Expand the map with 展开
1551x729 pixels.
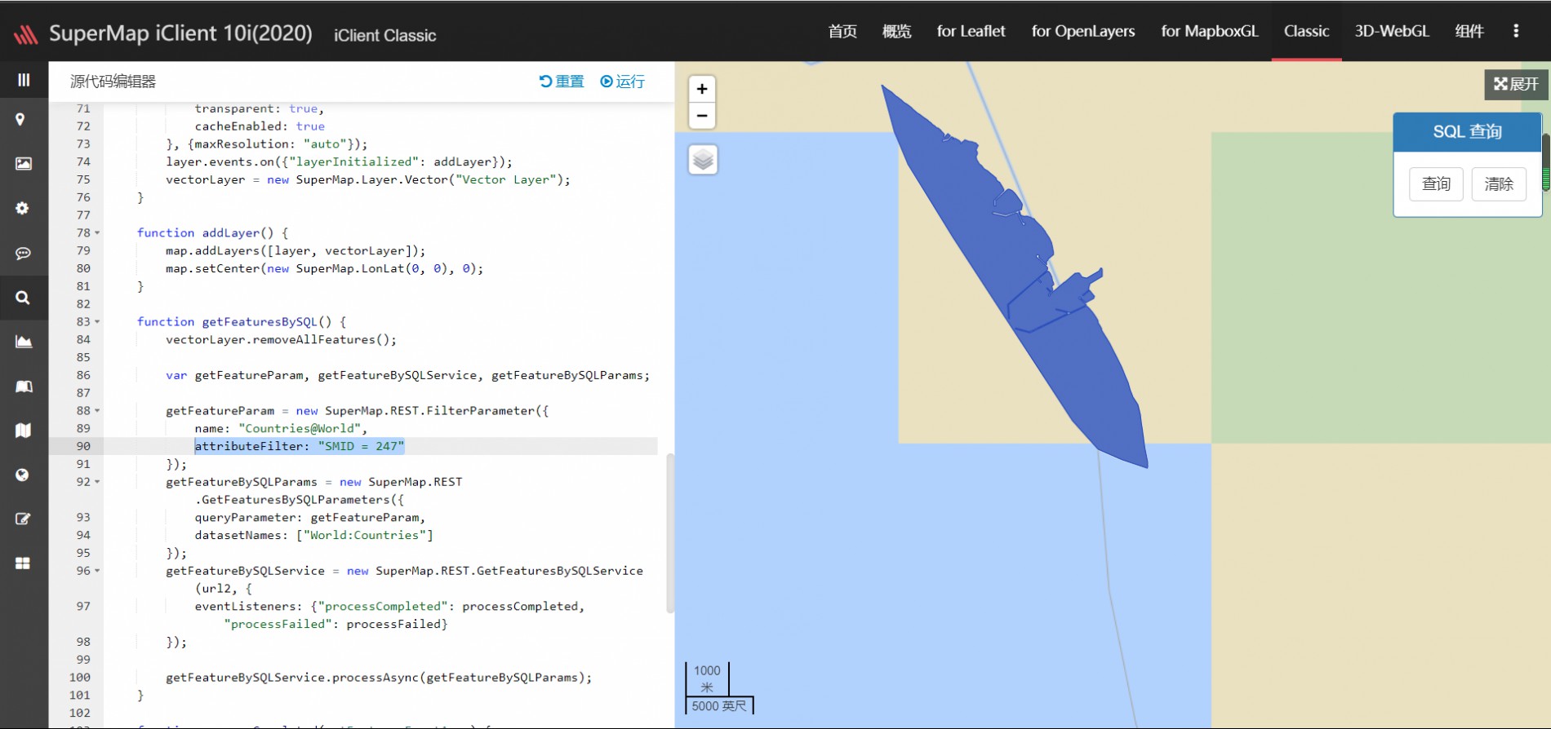(x=1516, y=84)
